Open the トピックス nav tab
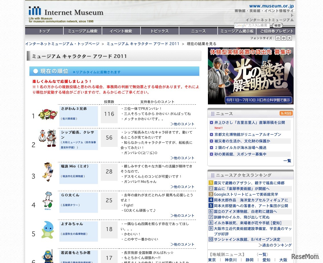Image resolution: width=323 pixels, height=263 pixels. pyautogui.click(x=160, y=31)
